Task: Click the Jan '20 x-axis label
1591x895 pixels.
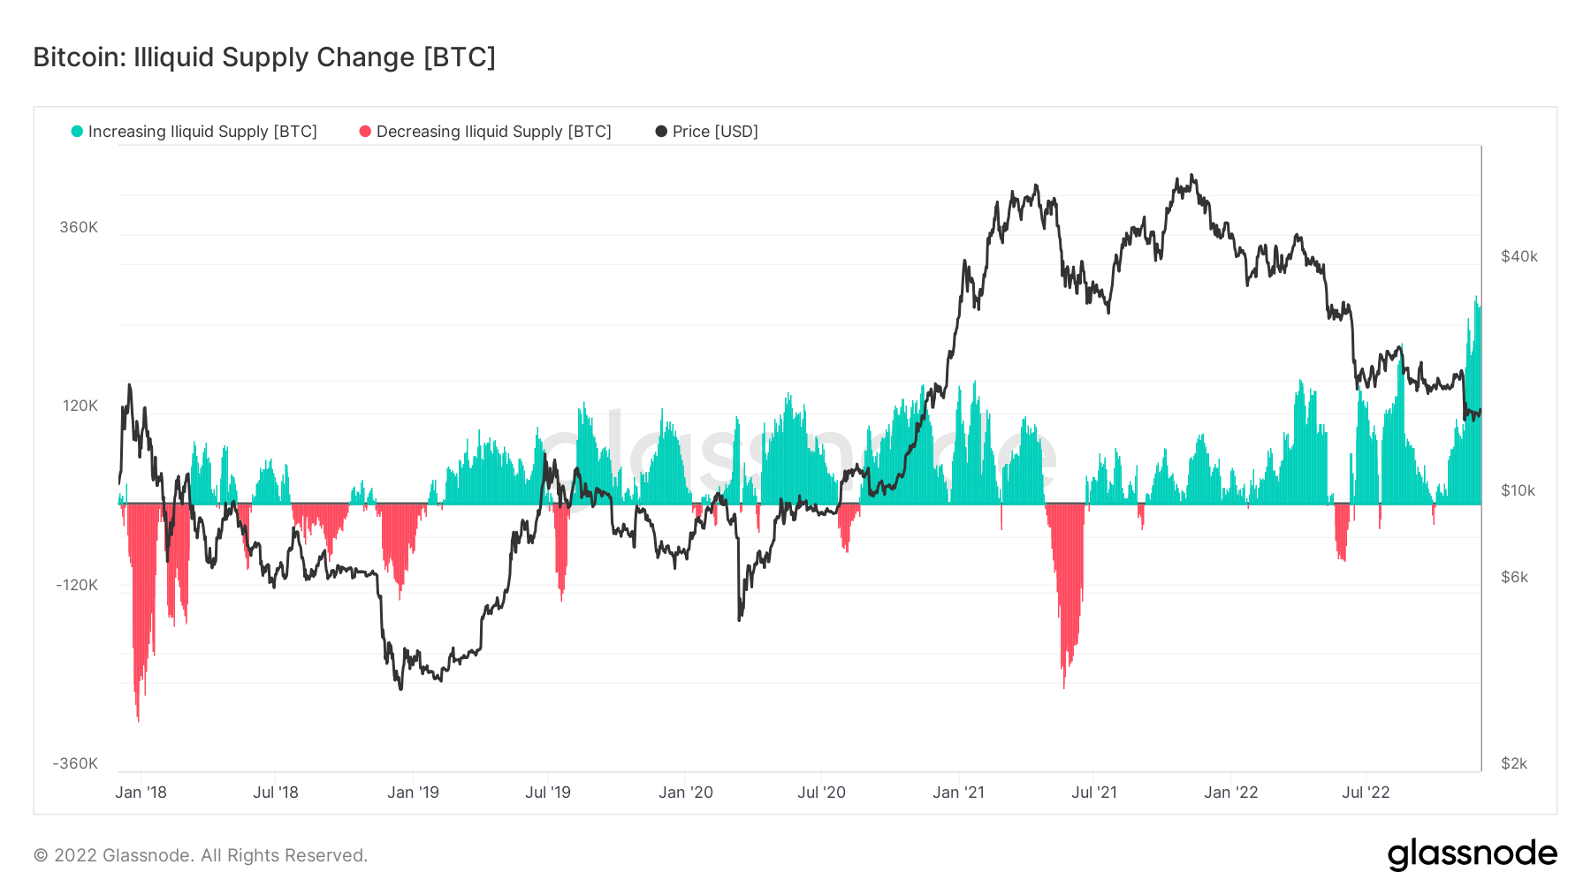Action: tap(686, 793)
